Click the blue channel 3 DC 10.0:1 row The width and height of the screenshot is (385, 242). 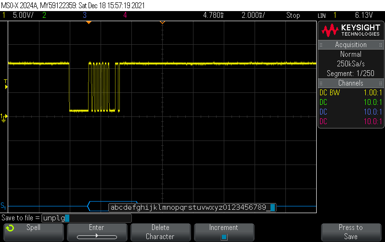(351, 112)
